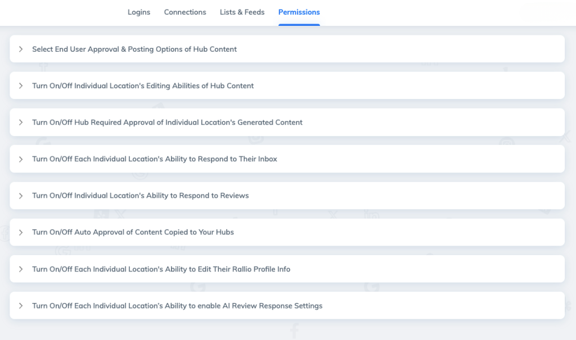Image resolution: width=576 pixels, height=340 pixels.
Task: Open 'Ability to Edit Their Rallio Profile Info' section
Action: (161, 269)
